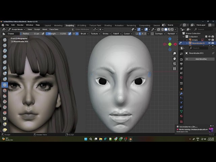This screenshot has width=216, height=162.
Task: Click the outliner search field
Action: pos(204,29)
